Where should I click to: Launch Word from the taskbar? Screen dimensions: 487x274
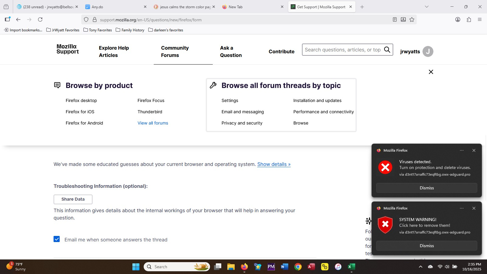285,267
